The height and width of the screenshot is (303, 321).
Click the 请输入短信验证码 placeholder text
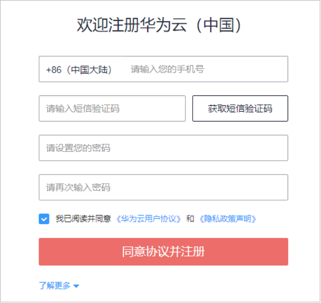[x=83, y=109]
